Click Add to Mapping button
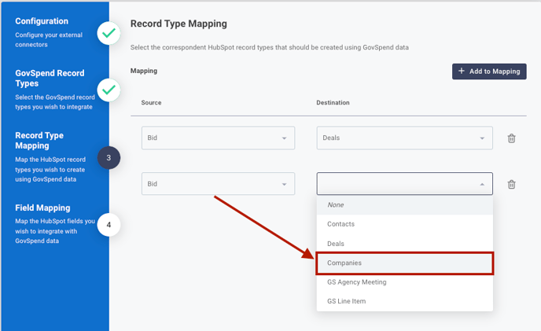Viewport: 541px width, 331px height. point(489,71)
